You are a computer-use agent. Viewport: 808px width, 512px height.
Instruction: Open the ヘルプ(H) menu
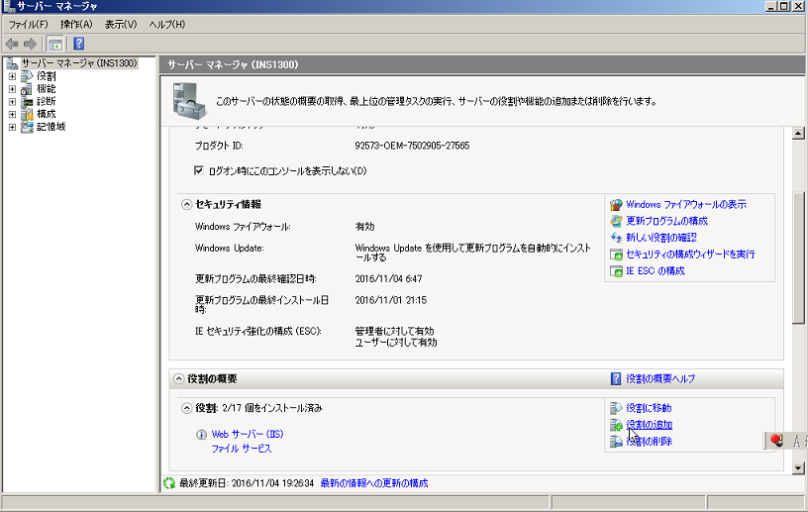pos(167,24)
